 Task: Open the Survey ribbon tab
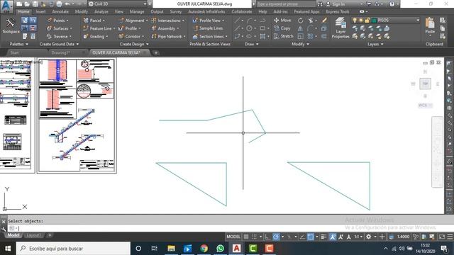(x=176, y=11)
